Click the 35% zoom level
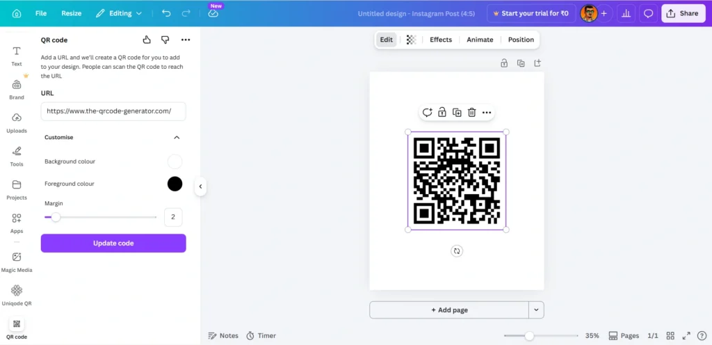Viewport: 712px width, 345px height. coord(592,336)
